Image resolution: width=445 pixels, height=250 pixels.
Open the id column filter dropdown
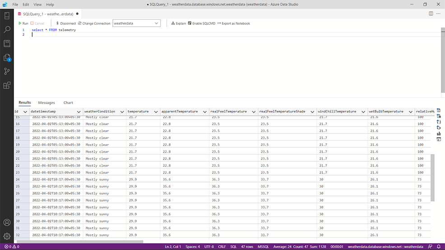pos(25,112)
